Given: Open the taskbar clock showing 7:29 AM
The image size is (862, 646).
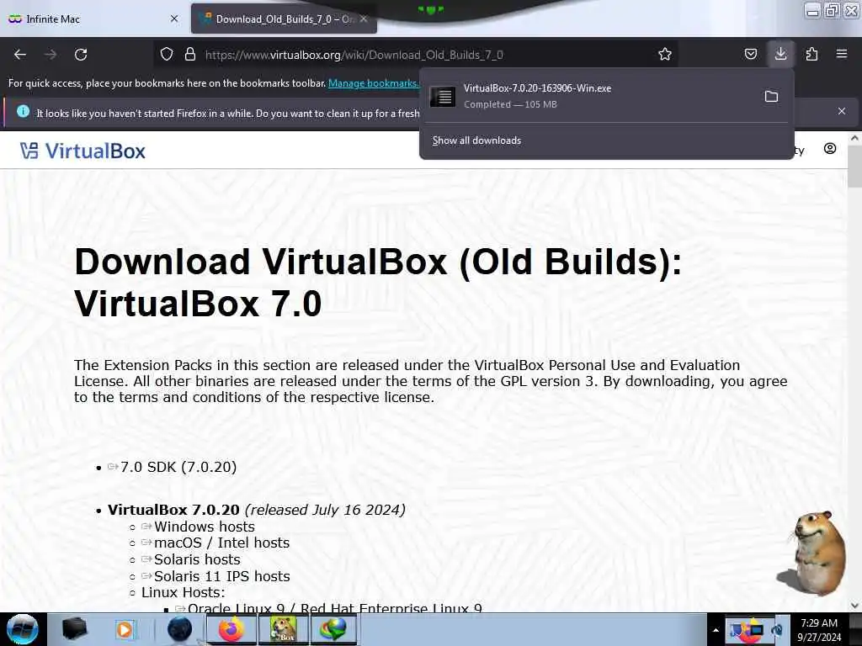Looking at the screenshot, I should click(x=819, y=630).
